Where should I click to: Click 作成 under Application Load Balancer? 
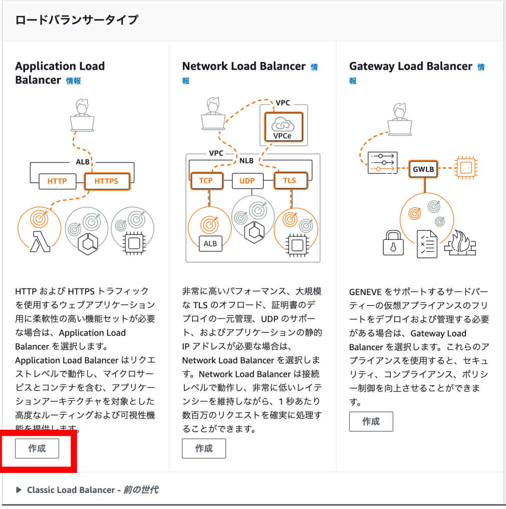click(37, 448)
